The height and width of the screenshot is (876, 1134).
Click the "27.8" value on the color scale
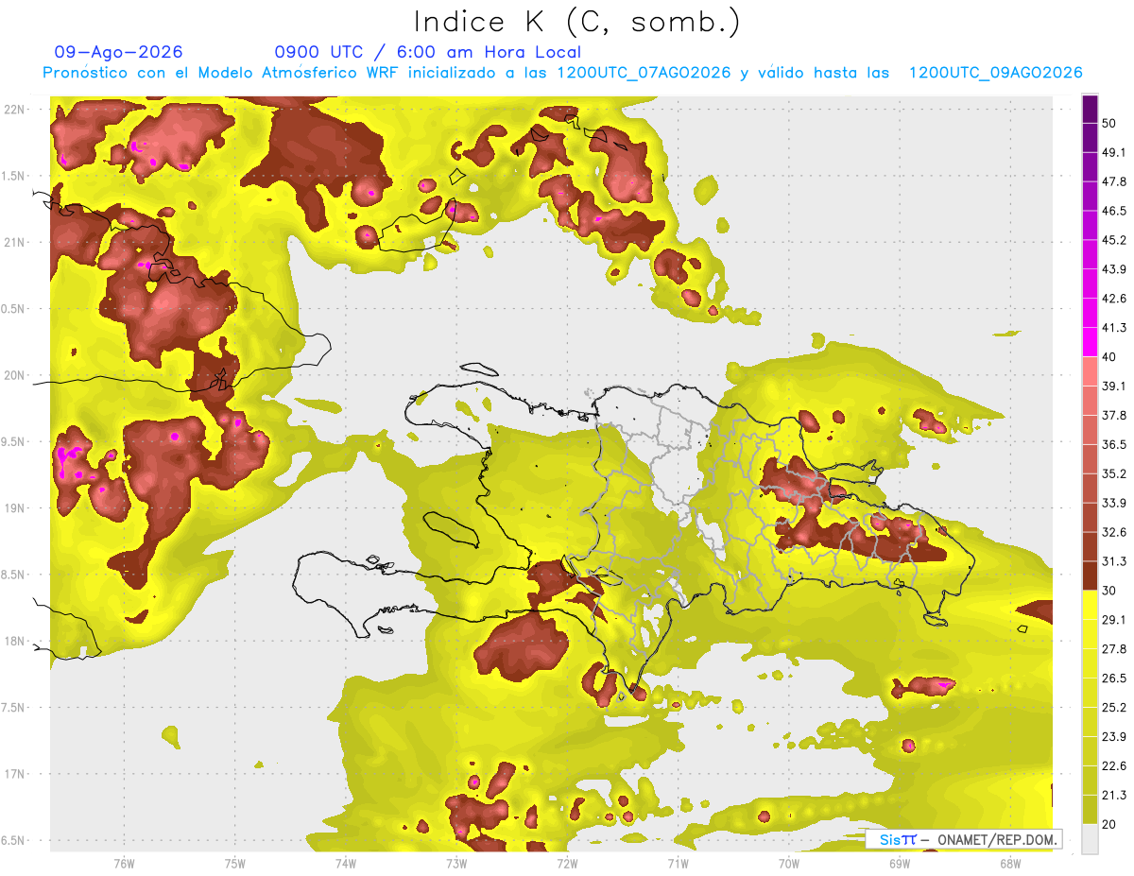(x=1114, y=648)
